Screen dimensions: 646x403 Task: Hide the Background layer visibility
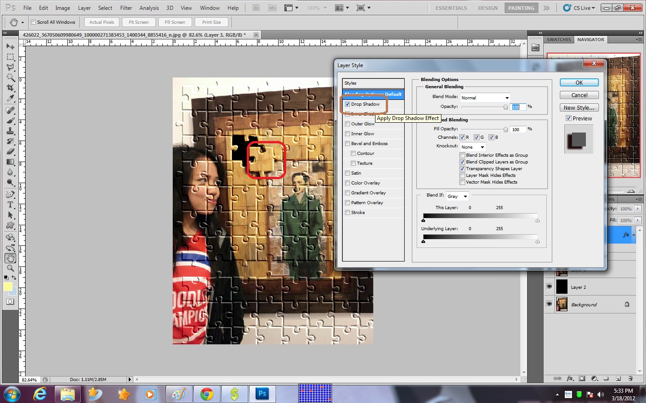click(x=549, y=304)
